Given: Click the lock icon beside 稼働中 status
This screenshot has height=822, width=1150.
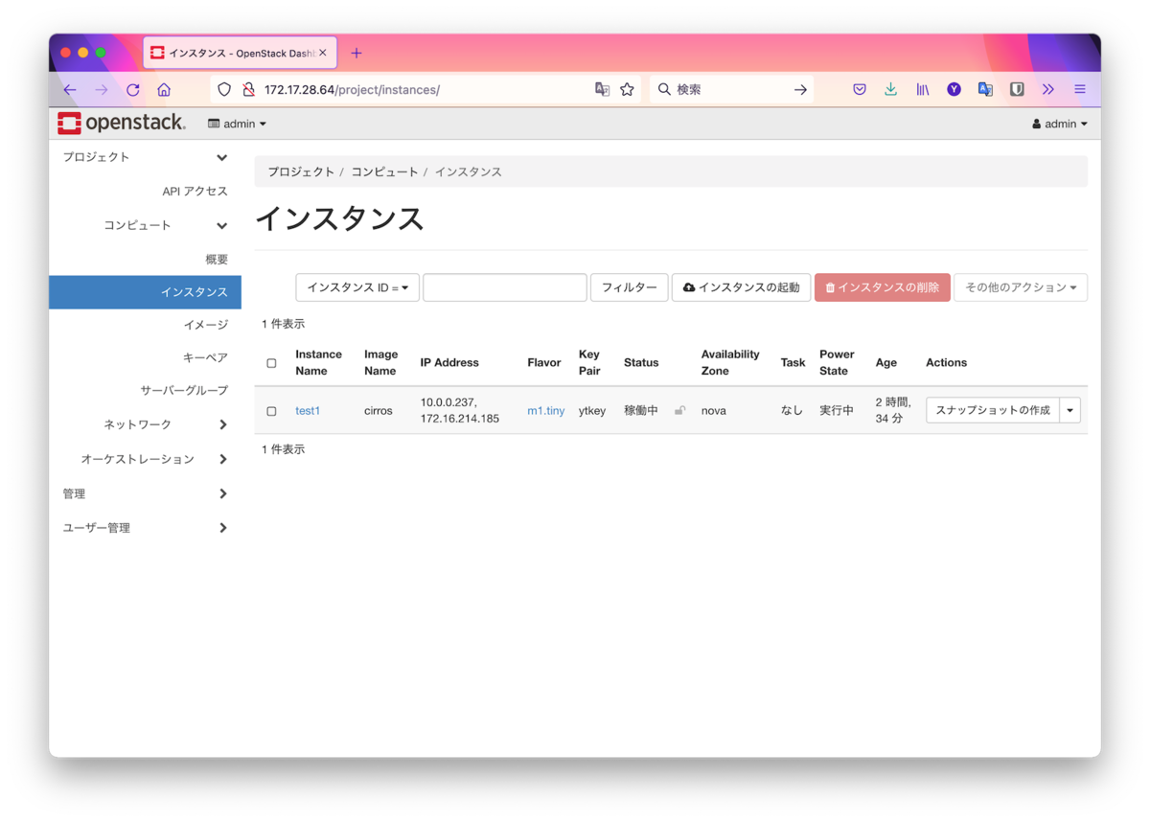Looking at the screenshot, I should coord(679,410).
